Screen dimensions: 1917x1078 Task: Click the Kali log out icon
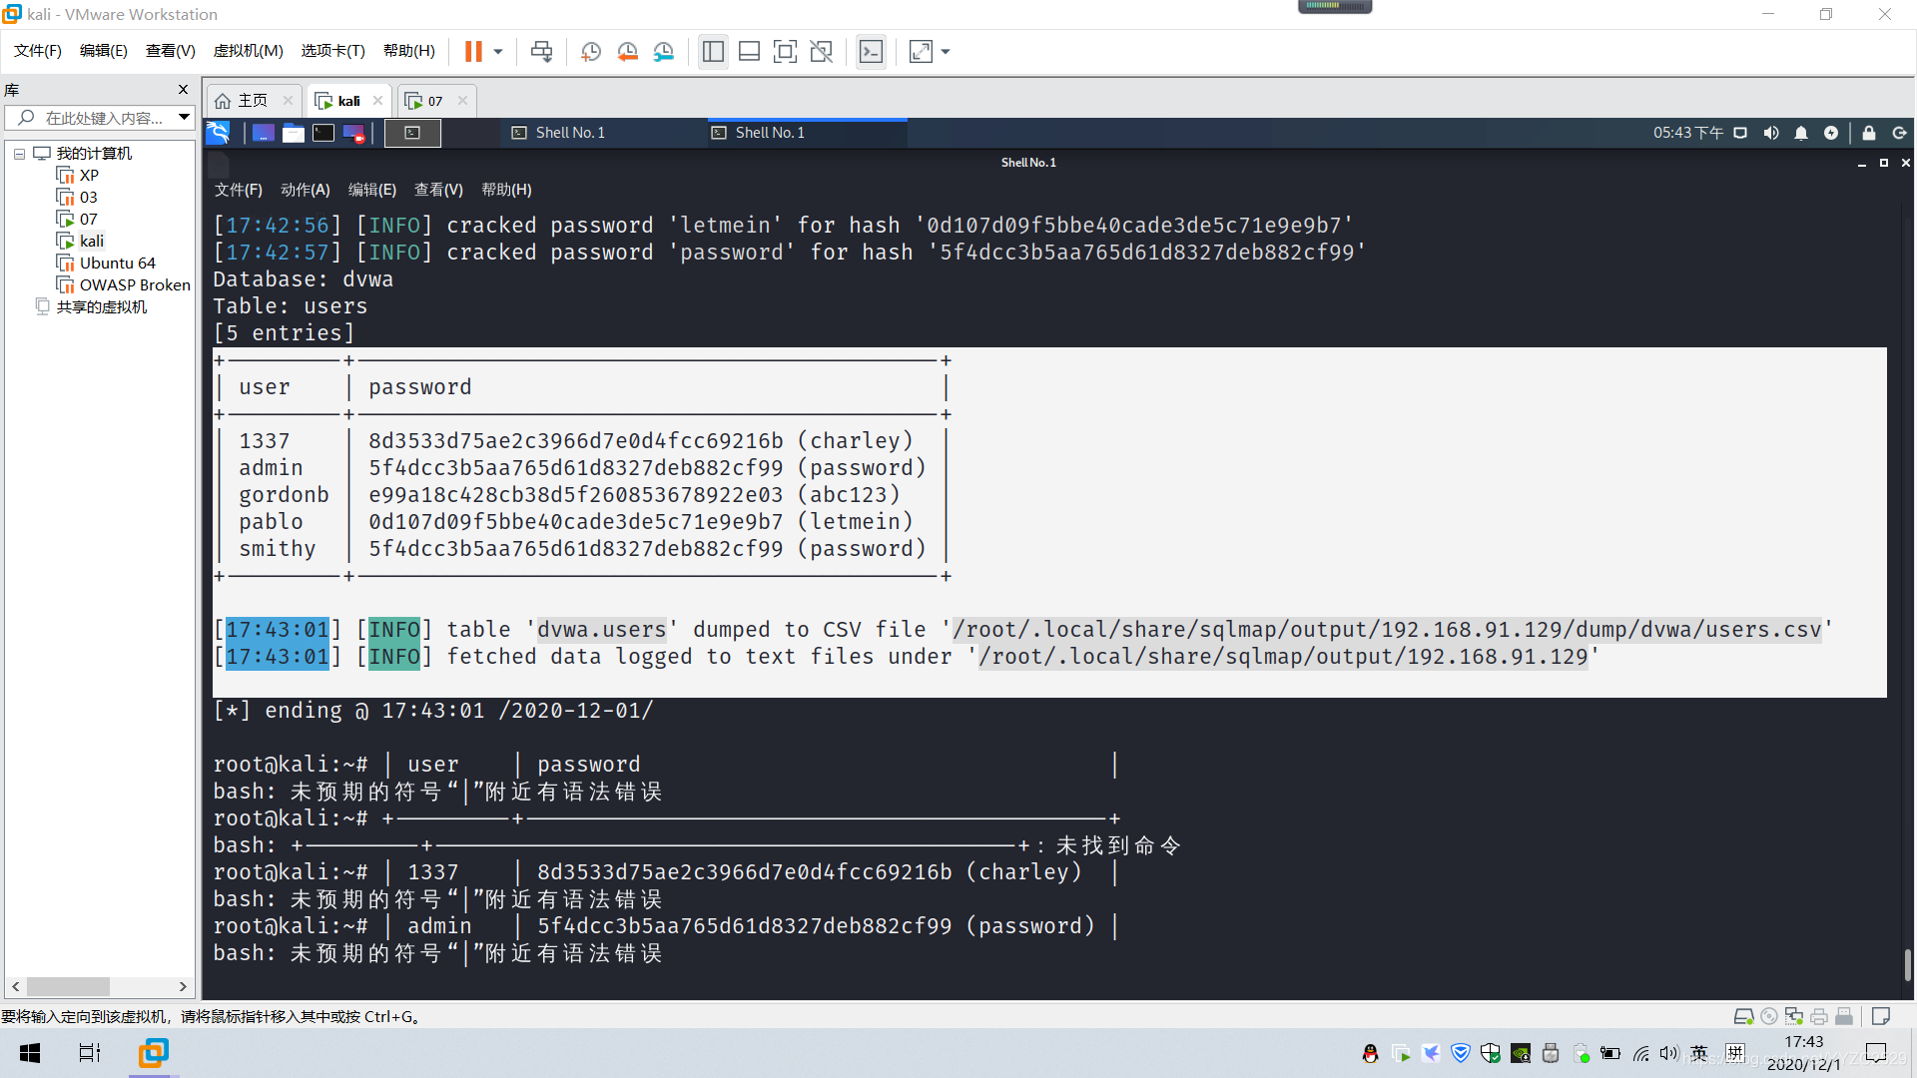click(x=1899, y=133)
